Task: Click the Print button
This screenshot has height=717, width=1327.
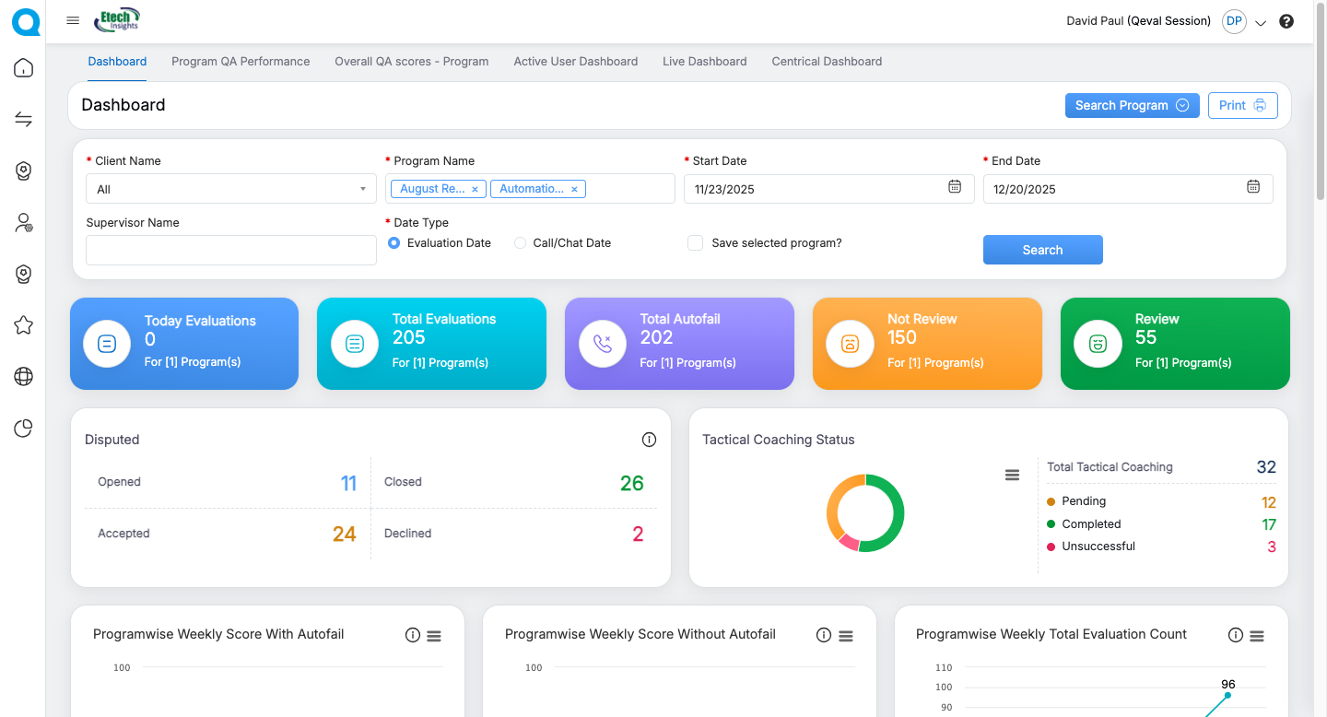Action: tap(1242, 105)
